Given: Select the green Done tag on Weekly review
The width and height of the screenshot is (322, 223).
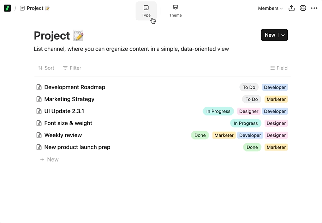Looking at the screenshot, I should (200, 135).
